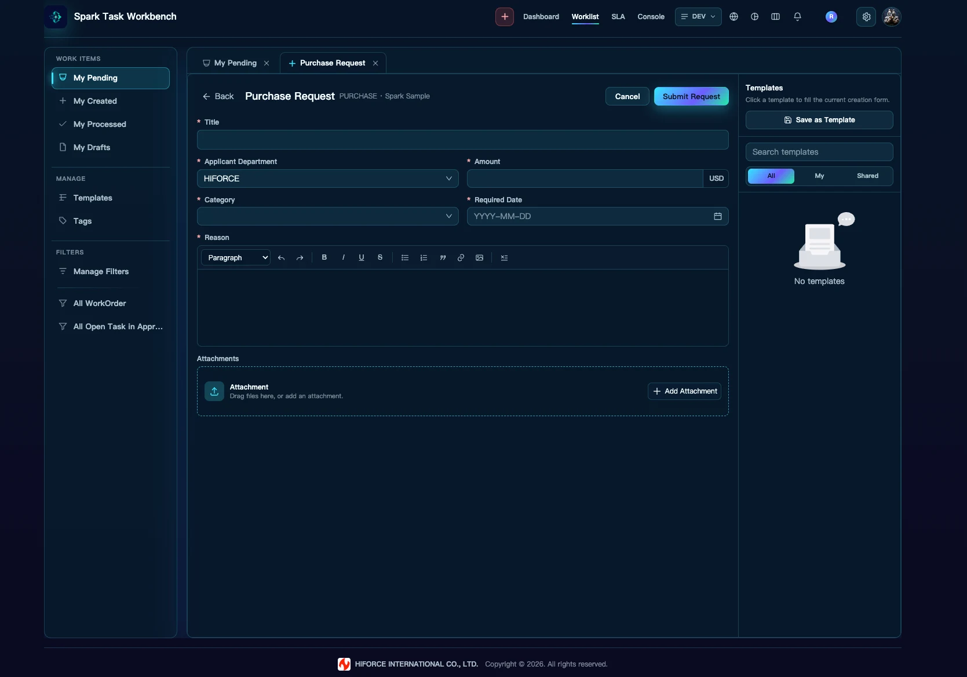Viewport: 967px width, 677px height.
Task: Click the layout columns icon
Action: coord(775,17)
